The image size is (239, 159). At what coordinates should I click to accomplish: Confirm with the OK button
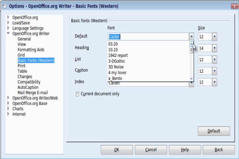click(117, 150)
